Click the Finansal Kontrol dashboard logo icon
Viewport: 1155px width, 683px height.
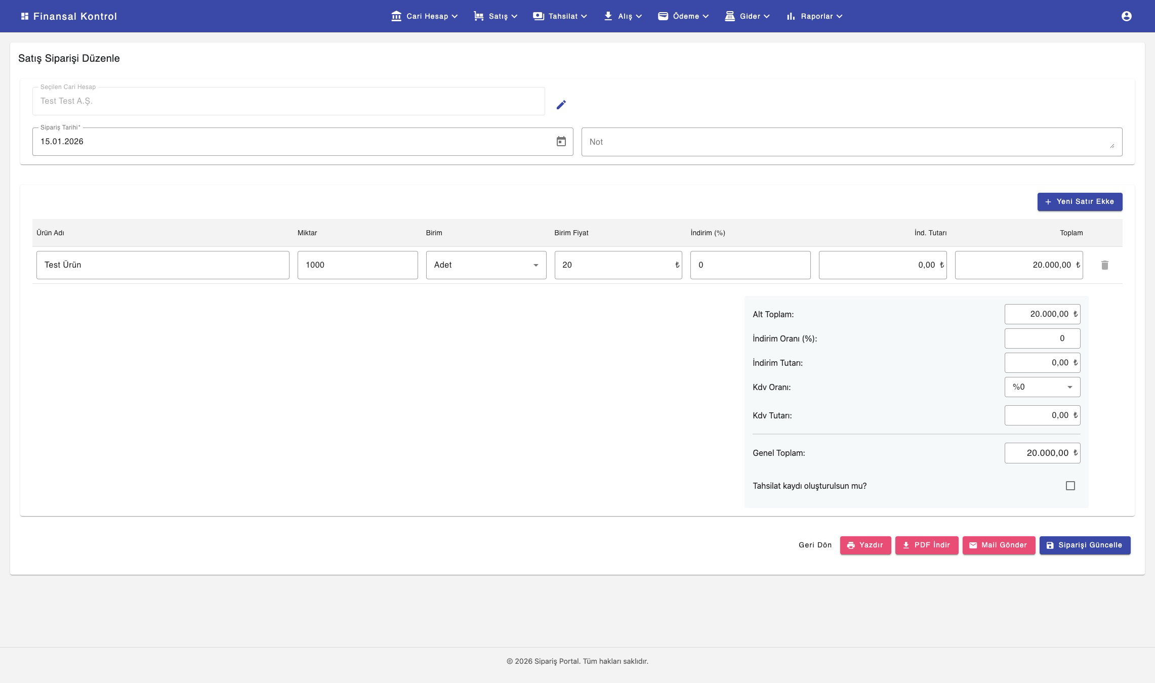[x=24, y=16]
